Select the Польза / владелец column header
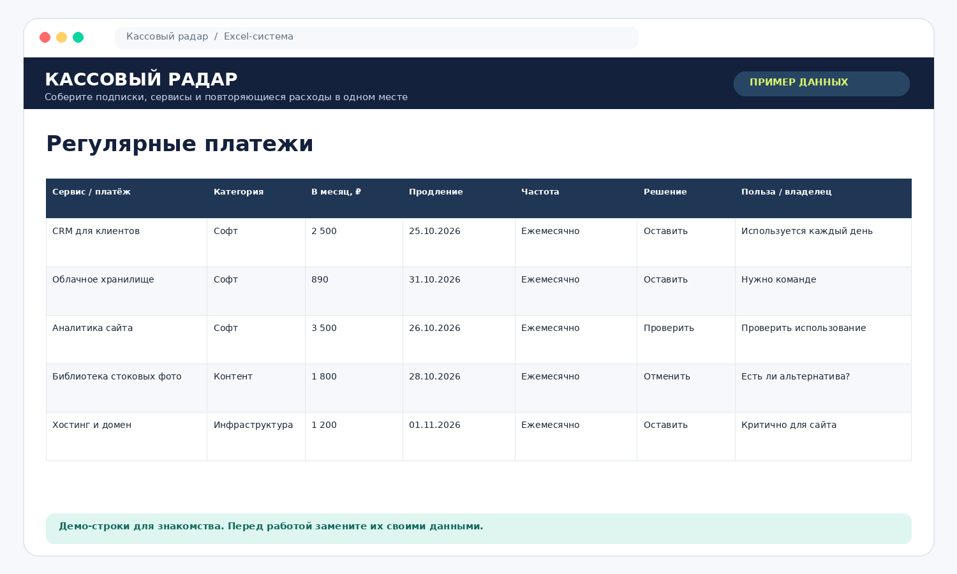 823,198
